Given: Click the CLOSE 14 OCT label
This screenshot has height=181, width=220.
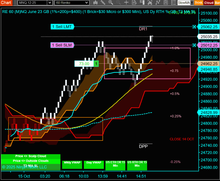Looking at the screenshot, I should pyautogui.click(x=182, y=139).
